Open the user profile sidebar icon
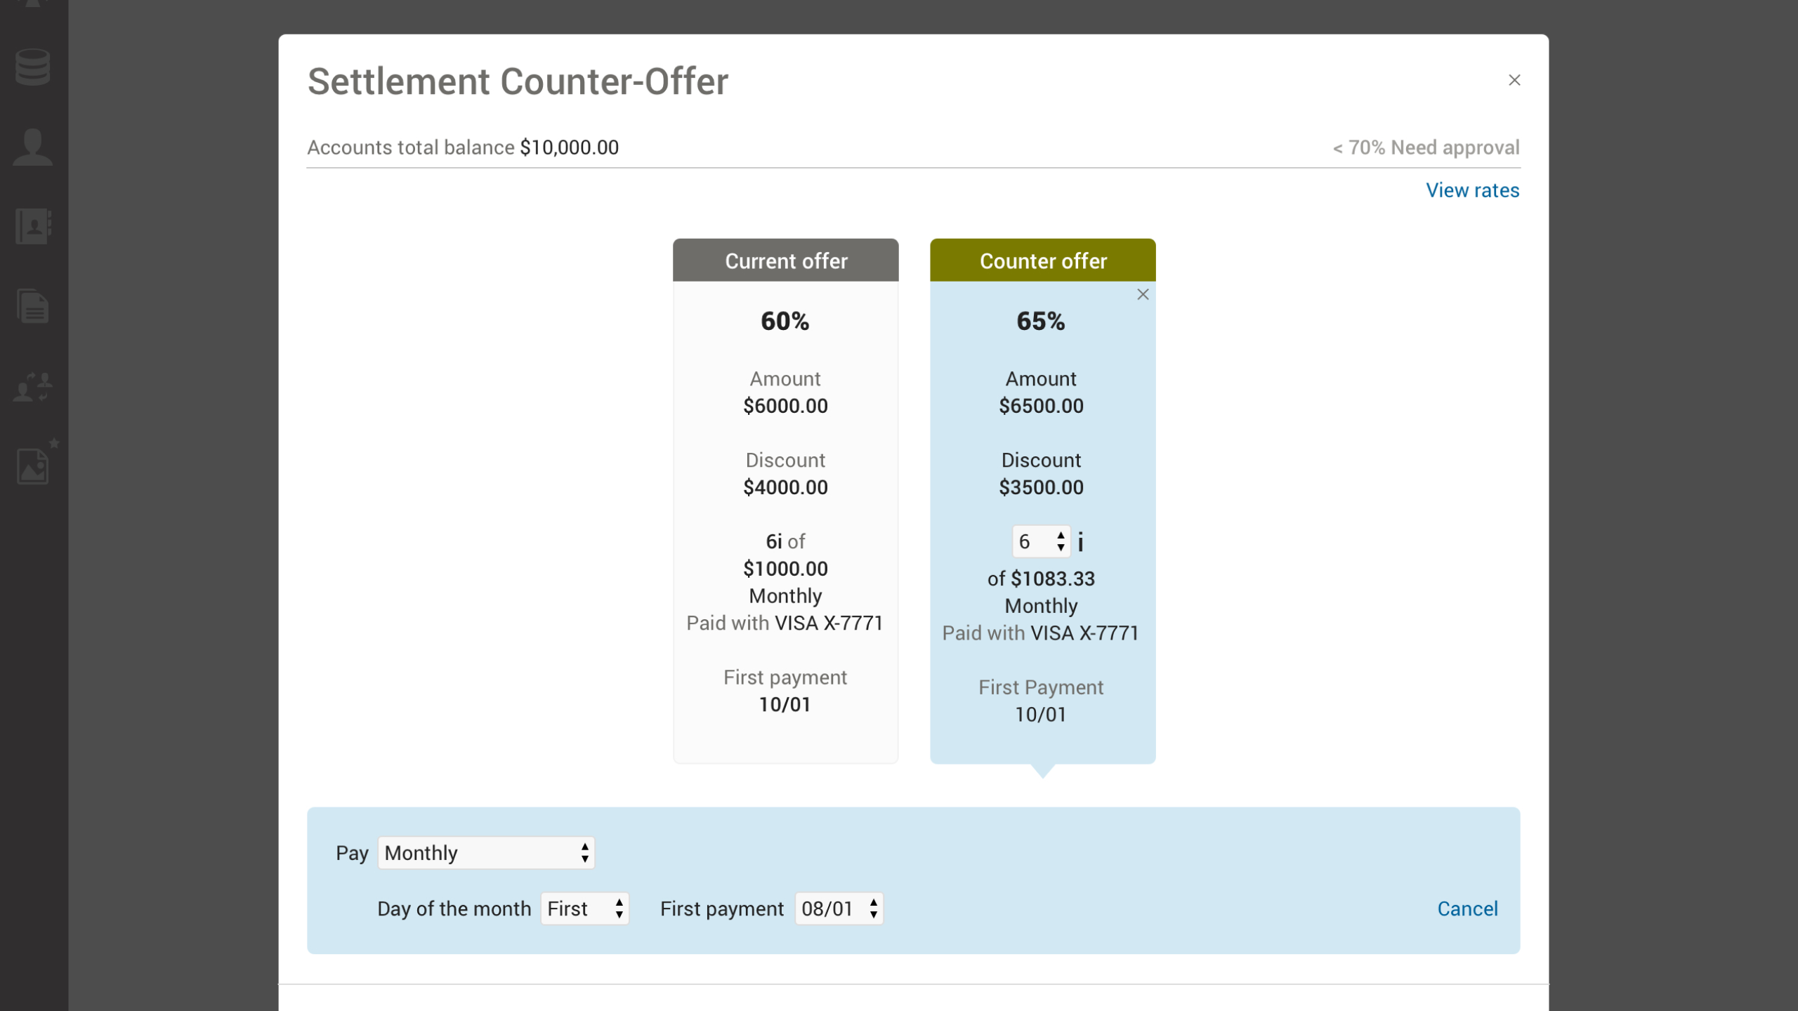This screenshot has width=1798, height=1011. 32,147
